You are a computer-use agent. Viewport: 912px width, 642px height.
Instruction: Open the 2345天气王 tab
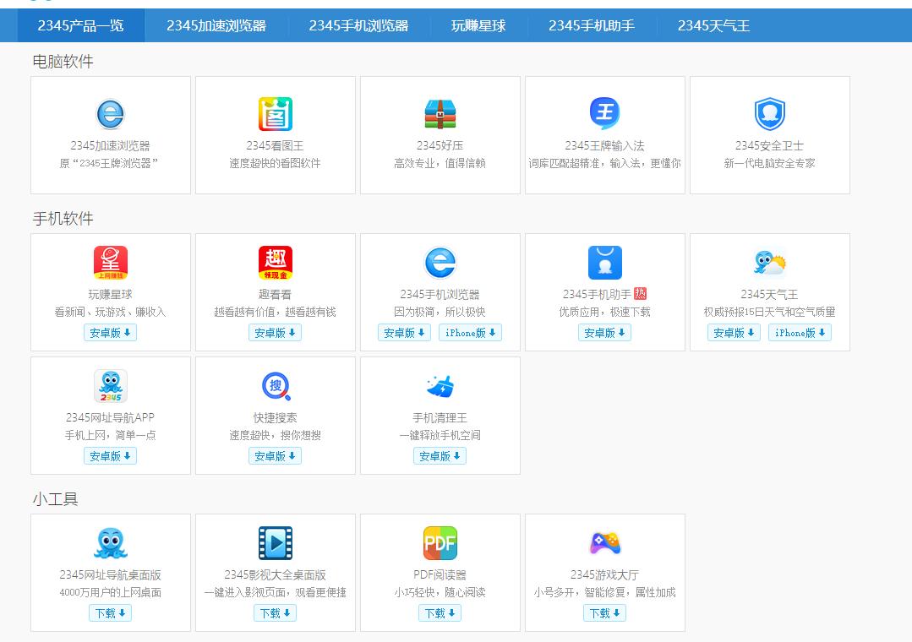[713, 25]
